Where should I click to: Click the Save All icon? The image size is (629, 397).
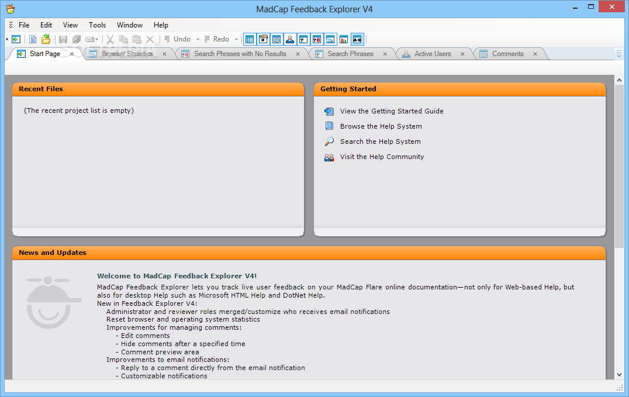coord(76,39)
